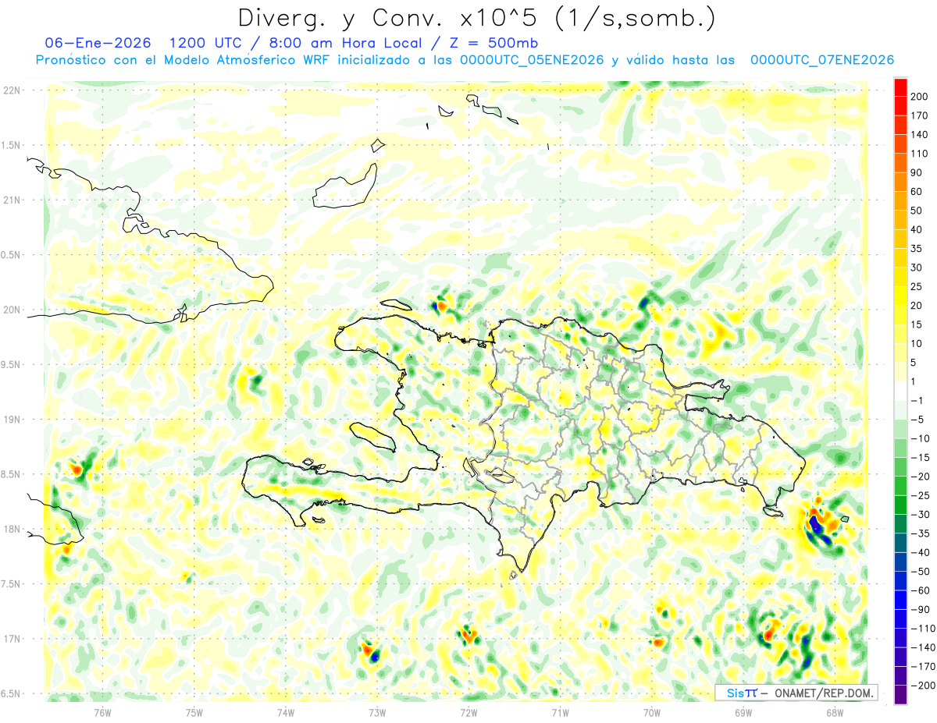The height and width of the screenshot is (723, 937).
Task: Click the '22N' latitude label
Action: (x=12, y=90)
